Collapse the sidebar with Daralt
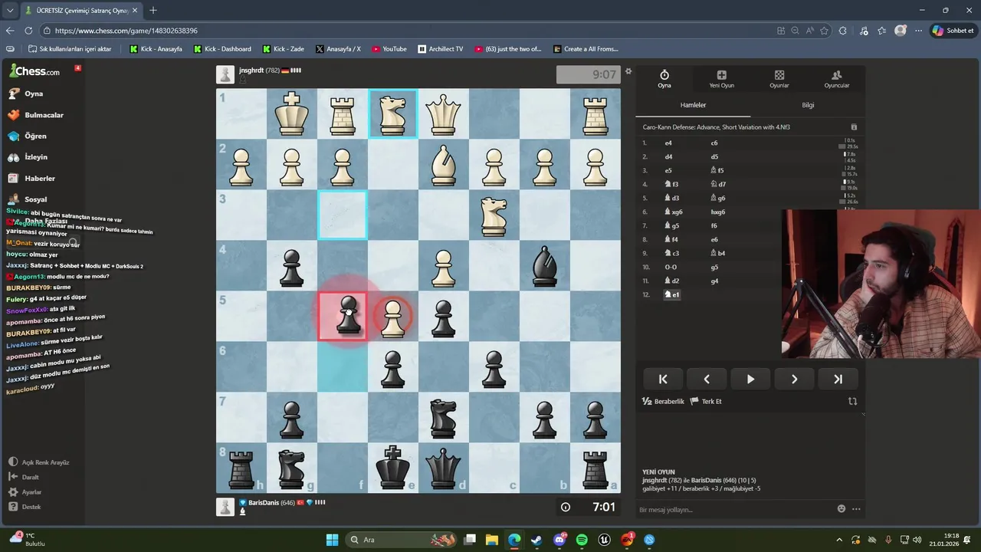Screen dimensions: 981x552 (25, 477)
